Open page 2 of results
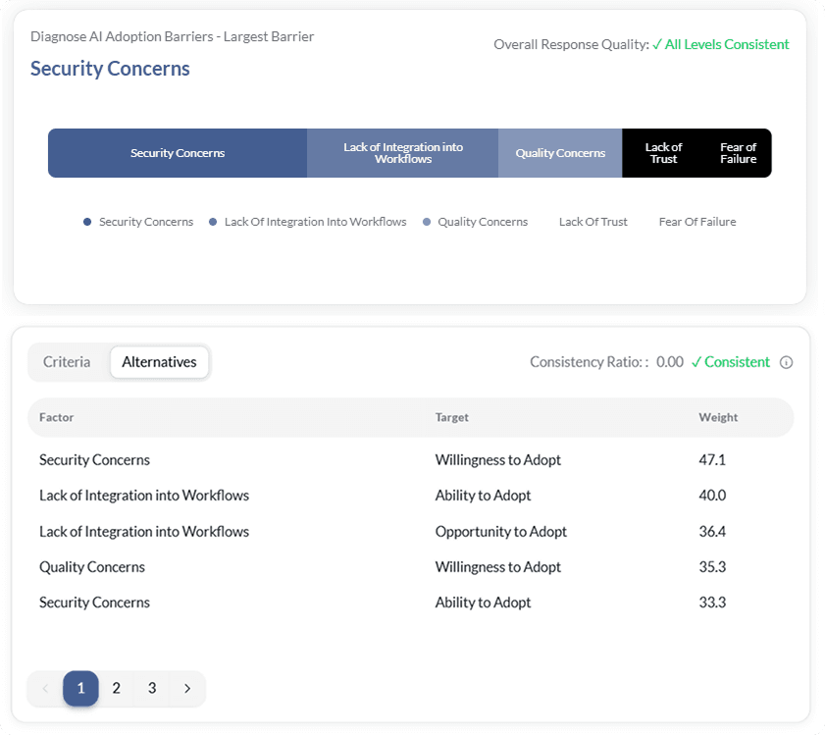 pos(117,688)
